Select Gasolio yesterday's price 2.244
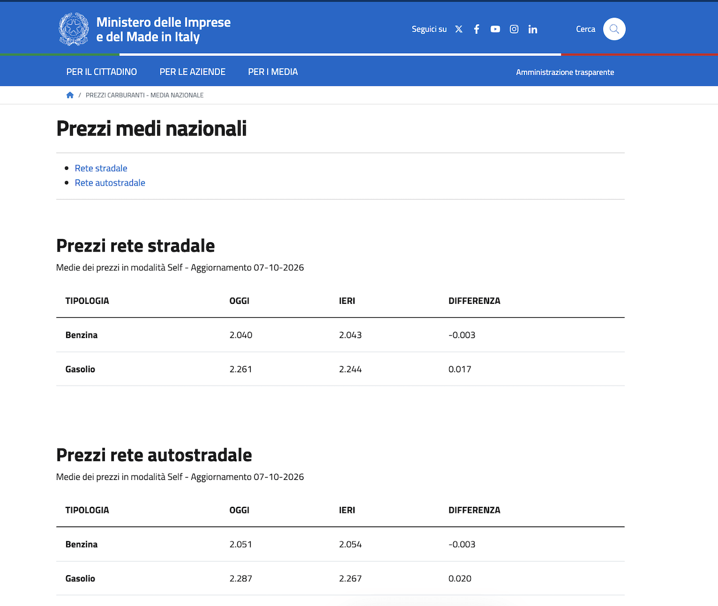 [x=351, y=369]
